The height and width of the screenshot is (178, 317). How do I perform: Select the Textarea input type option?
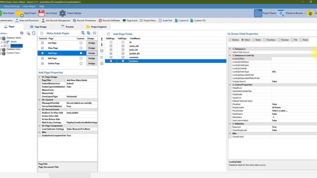tap(283, 40)
